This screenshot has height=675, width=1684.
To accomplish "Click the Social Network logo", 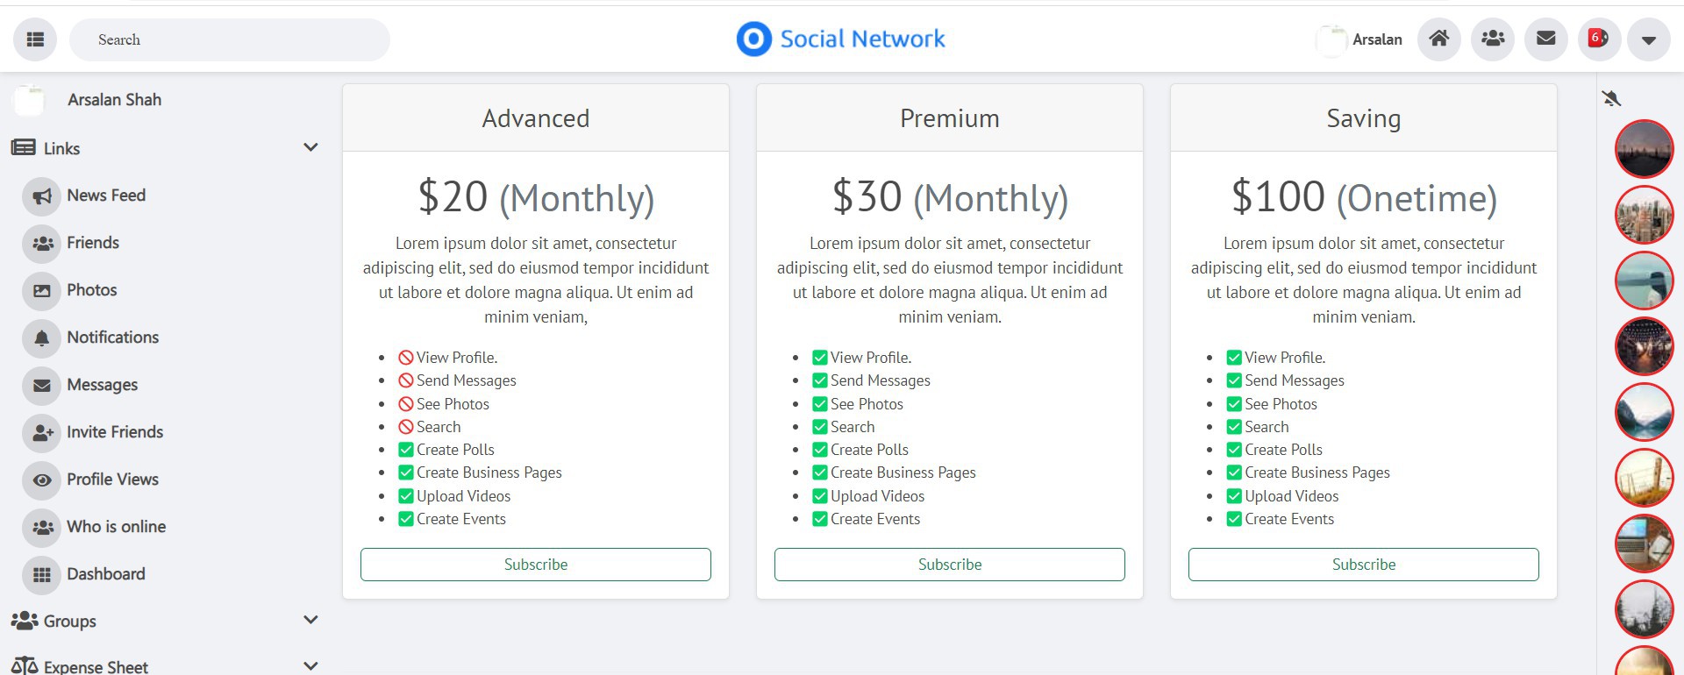I will click(x=840, y=39).
